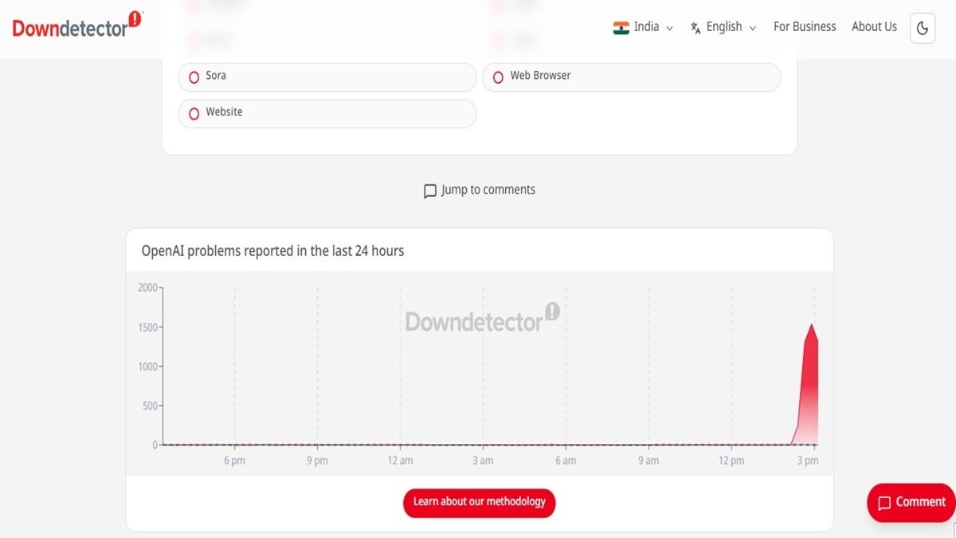The image size is (956, 538).
Task: Click the India flag icon
Action: [621, 28]
